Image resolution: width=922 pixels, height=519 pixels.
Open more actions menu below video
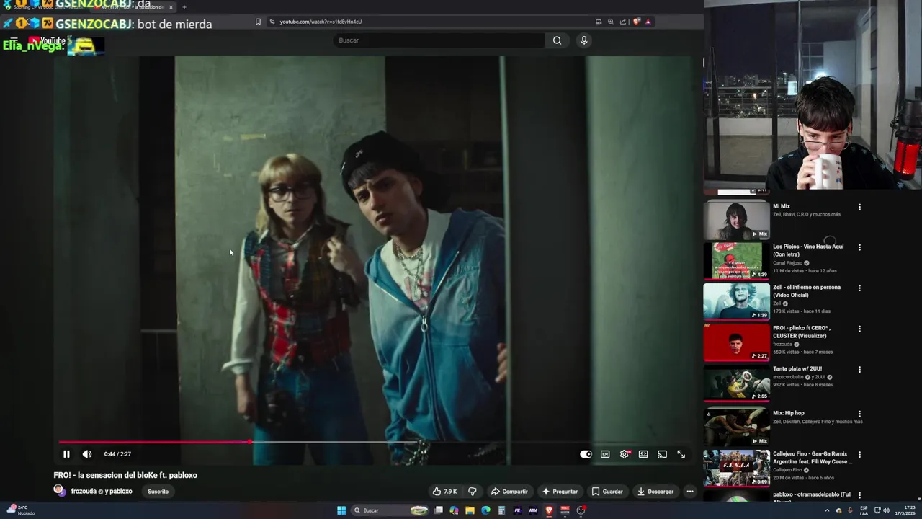coord(690,492)
